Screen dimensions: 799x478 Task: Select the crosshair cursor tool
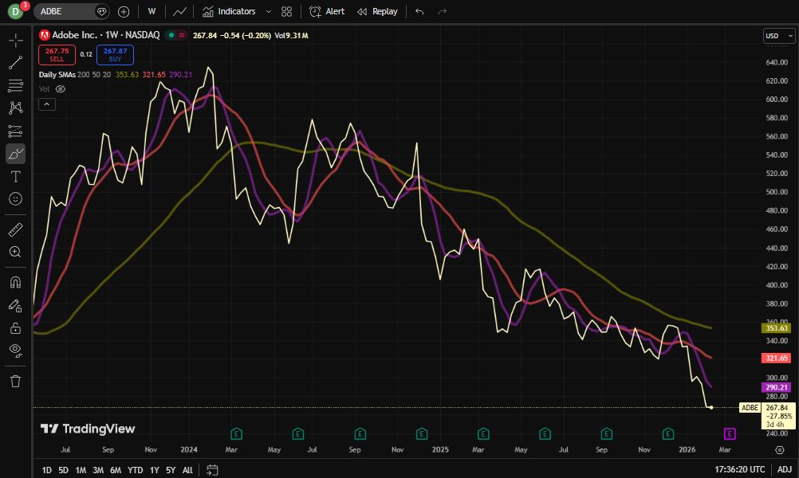[x=15, y=40]
